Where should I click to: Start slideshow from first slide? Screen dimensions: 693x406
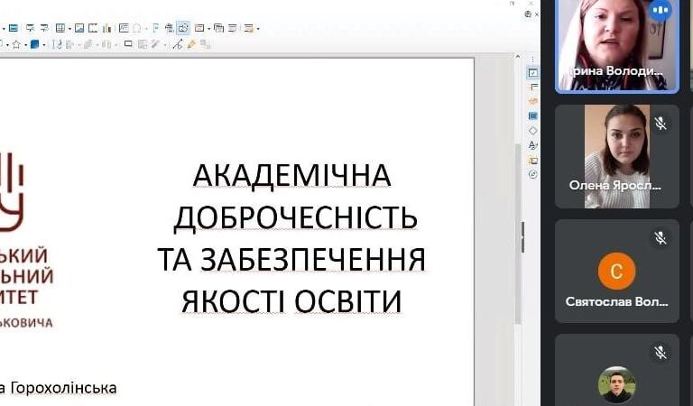point(30,28)
